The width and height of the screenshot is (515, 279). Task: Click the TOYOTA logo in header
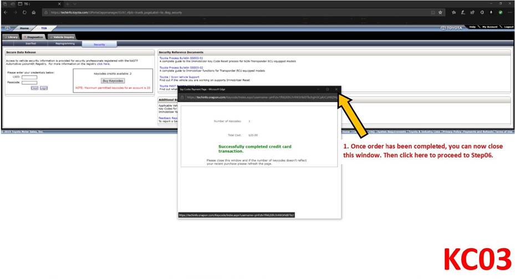[451, 28]
